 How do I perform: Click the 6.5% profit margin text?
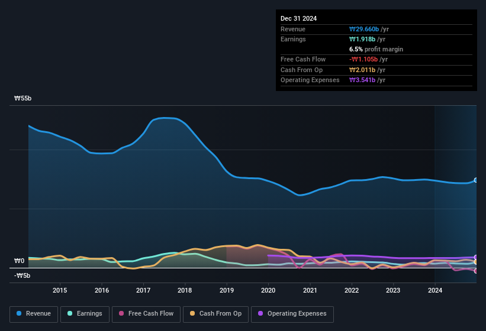pyautogui.click(x=376, y=49)
